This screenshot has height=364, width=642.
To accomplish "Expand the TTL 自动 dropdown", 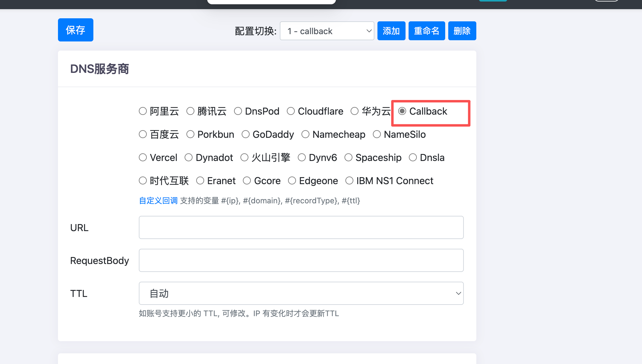I will coord(301,293).
